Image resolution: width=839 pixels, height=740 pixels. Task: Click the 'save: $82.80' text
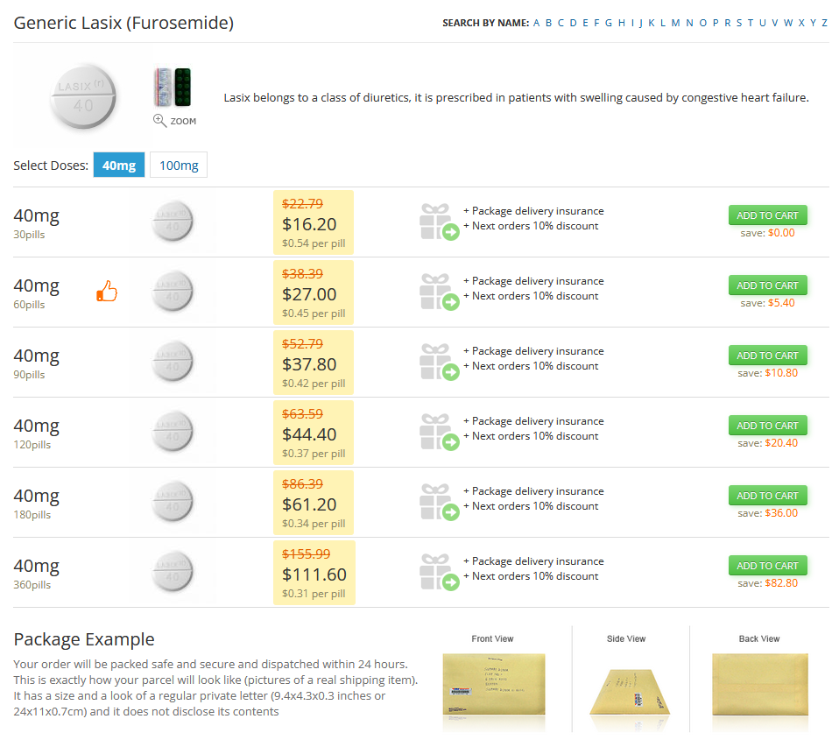coord(767,582)
